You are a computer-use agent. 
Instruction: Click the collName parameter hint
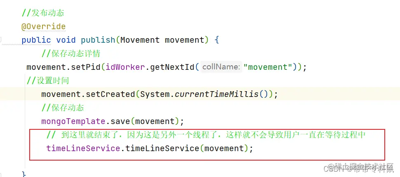coord(221,67)
